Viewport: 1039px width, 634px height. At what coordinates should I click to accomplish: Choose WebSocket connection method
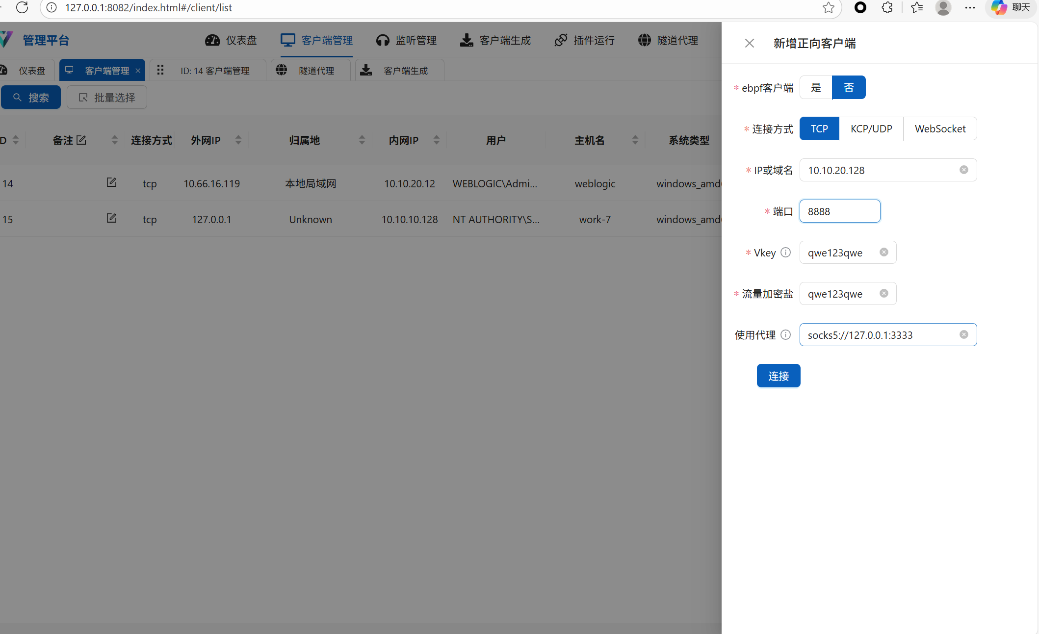pos(939,128)
